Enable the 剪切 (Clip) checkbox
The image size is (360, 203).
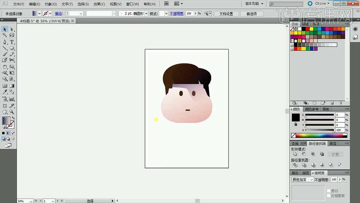pos(328,191)
